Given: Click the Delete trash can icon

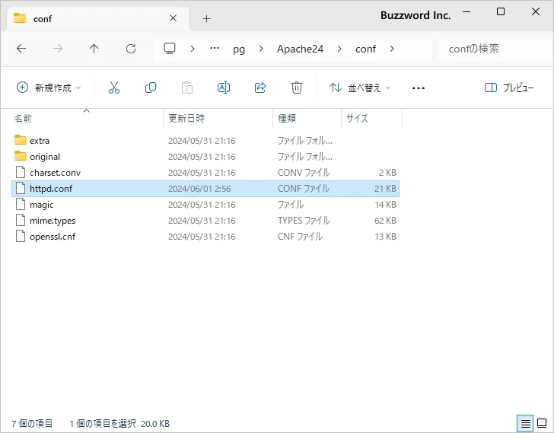Looking at the screenshot, I should [297, 88].
